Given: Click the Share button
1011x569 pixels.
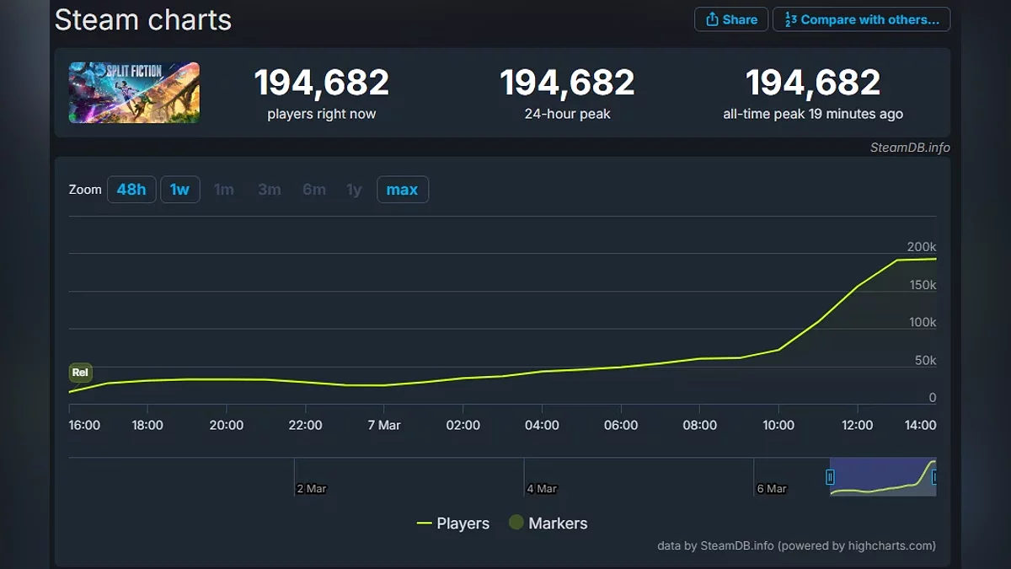Looking at the screenshot, I should (x=731, y=19).
